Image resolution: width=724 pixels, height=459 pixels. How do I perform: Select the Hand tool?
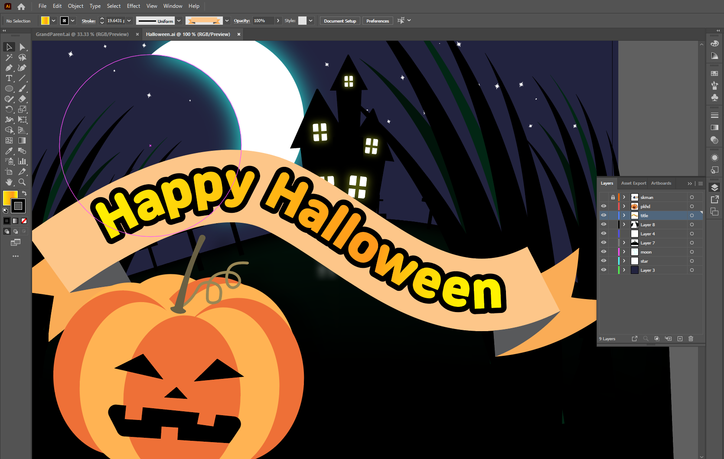[9, 182]
